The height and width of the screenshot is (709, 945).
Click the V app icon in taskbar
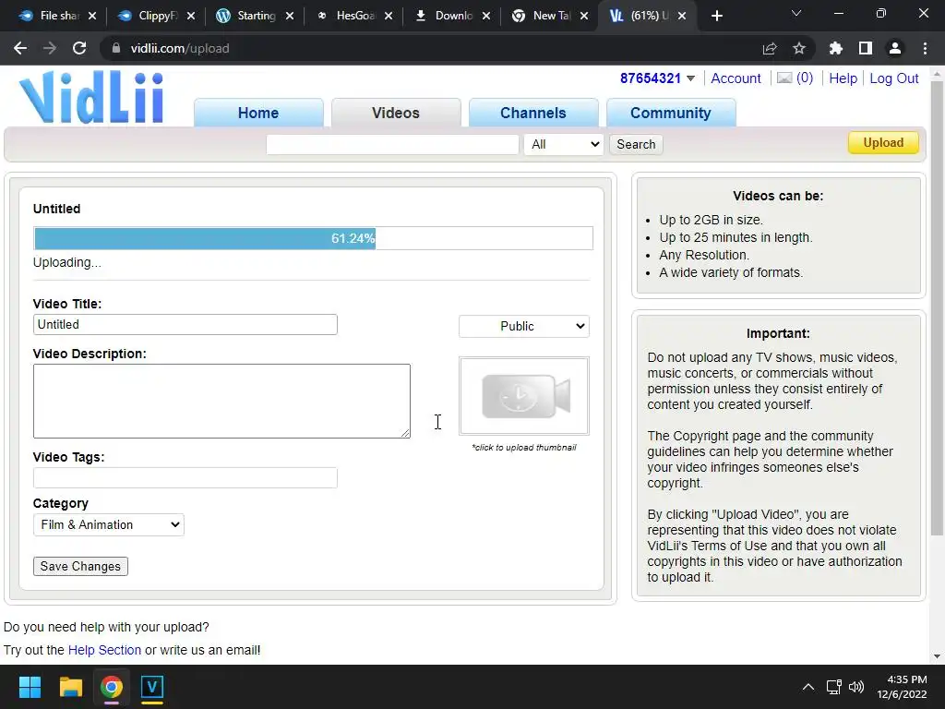point(152,687)
